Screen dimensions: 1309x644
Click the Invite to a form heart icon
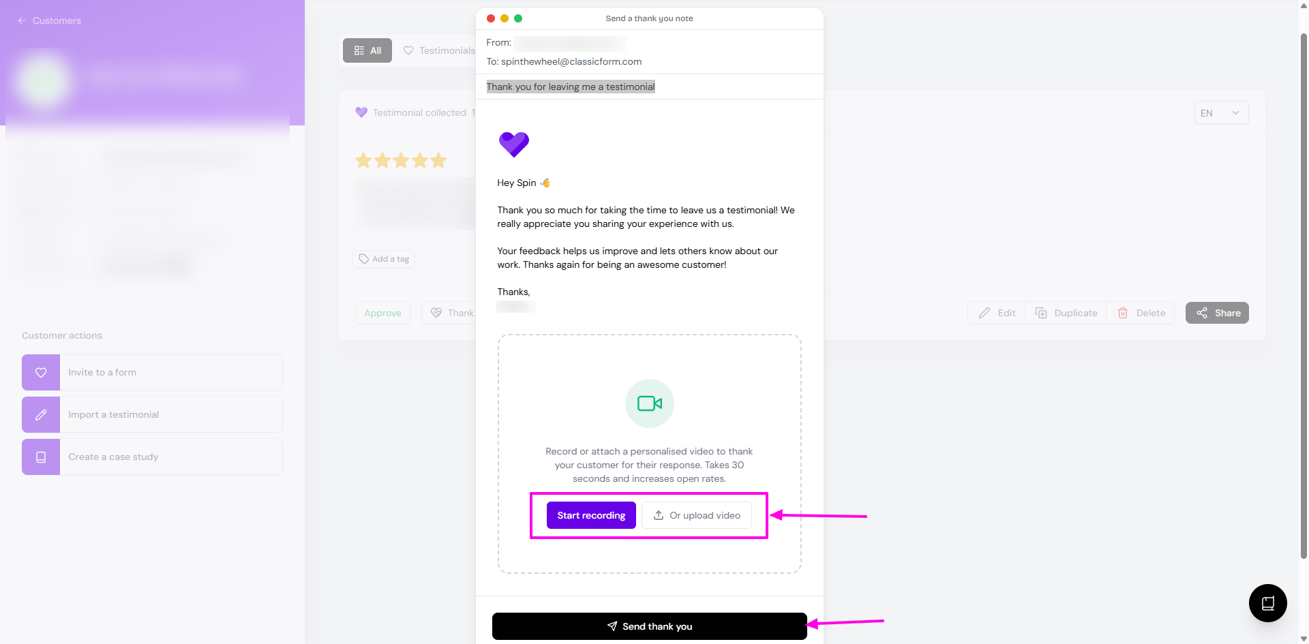coord(41,372)
